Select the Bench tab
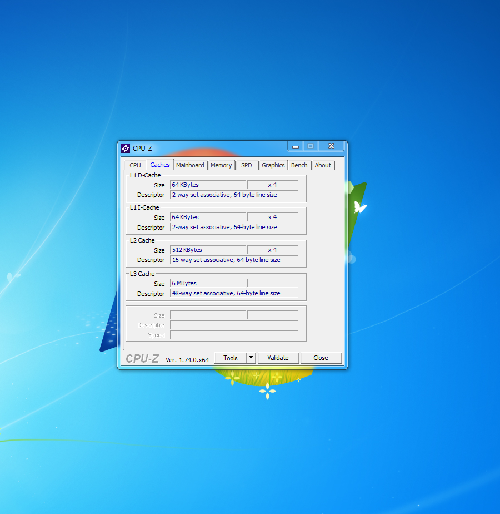Viewport: 500px width, 514px height. [x=299, y=165]
